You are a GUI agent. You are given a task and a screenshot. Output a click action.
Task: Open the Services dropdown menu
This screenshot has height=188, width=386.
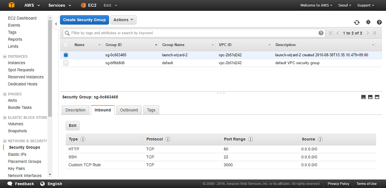(x=60, y=5)
